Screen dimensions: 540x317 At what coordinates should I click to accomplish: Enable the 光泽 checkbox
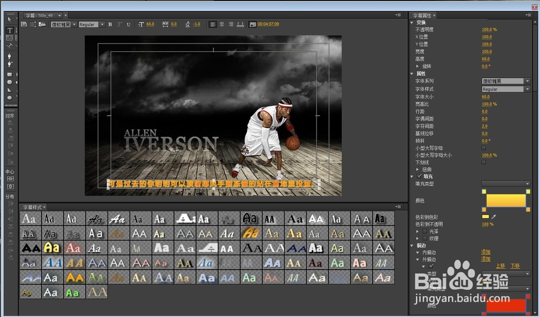(x=424, y=231)
